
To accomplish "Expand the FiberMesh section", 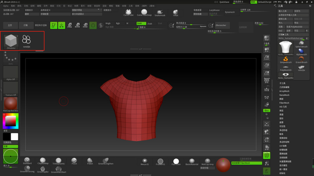I will pos(284,103).
